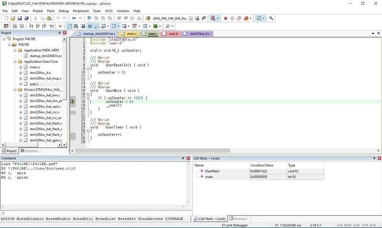This screenshot has height=228, width=382.
Task: Toggle auto-hide pin on Command panel
Action: coord(183,158)
